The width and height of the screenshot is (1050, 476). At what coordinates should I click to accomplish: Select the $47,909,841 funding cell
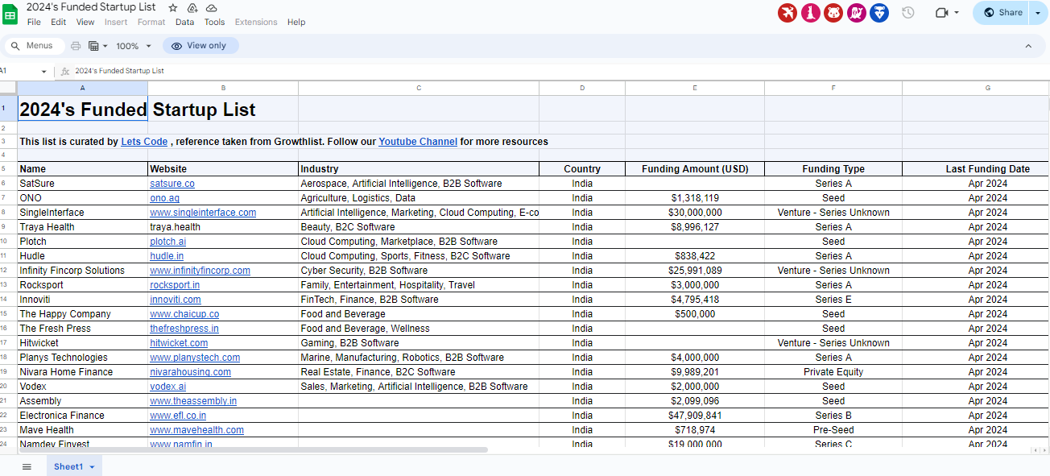point(695,416)
